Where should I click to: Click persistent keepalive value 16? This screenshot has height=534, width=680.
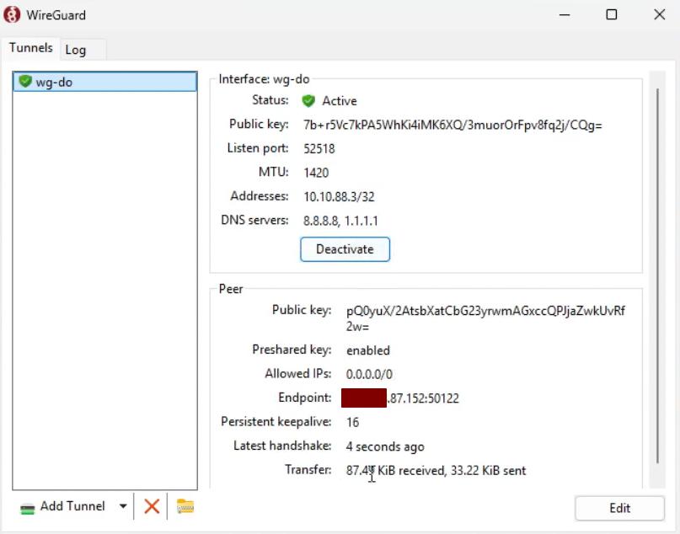click(352, 422)
